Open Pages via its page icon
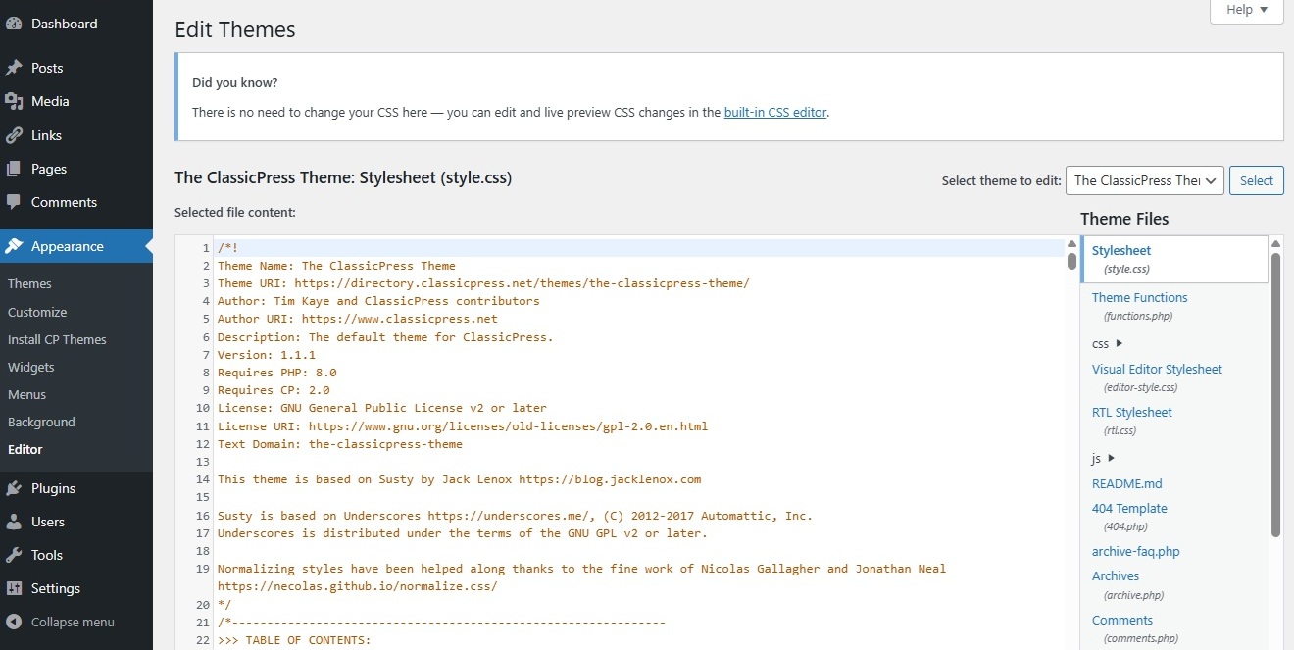The height and width of the screenshot is (650, 1294). coord(15,168)
